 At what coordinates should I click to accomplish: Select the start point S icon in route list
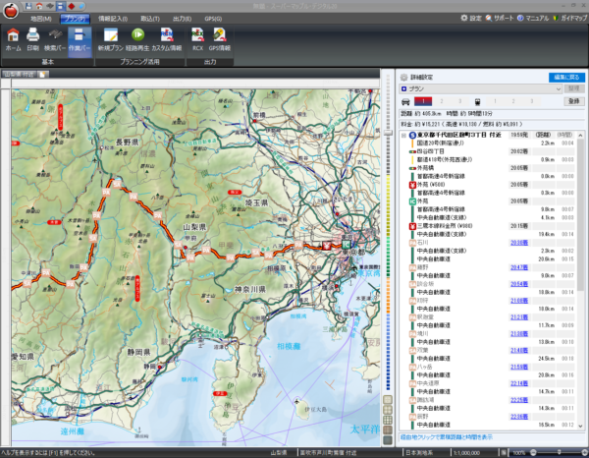click(x=412, y=135)
